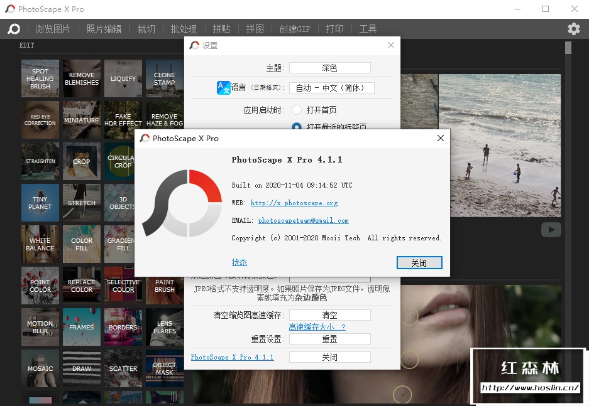Select the Stretch tool tile

pos(82,203)
